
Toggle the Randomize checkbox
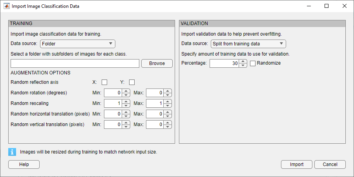pyautogui.click(x=253, y=63)
